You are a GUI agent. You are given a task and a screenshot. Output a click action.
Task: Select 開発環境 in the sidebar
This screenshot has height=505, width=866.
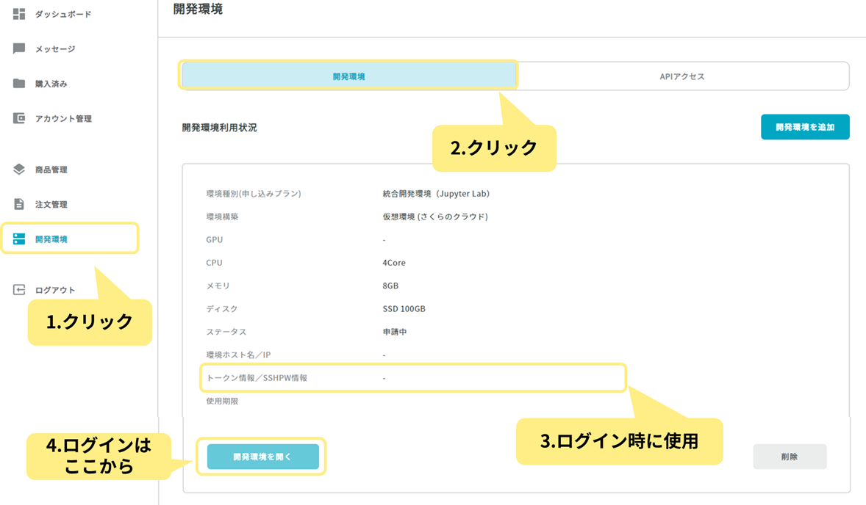[x=51, y=239]
